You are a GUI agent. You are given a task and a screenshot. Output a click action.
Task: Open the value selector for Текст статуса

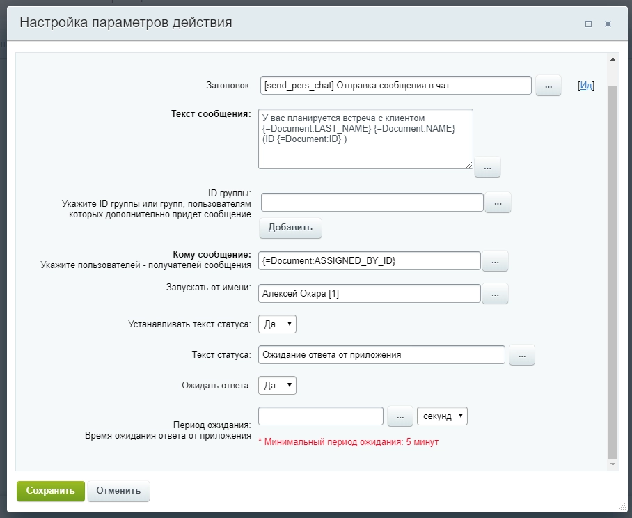click(x=522, y=354)
